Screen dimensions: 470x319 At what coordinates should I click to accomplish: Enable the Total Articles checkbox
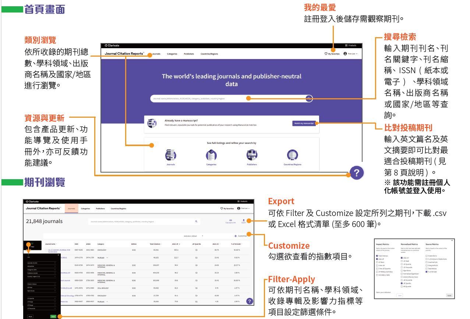click(x=427, y=268)
